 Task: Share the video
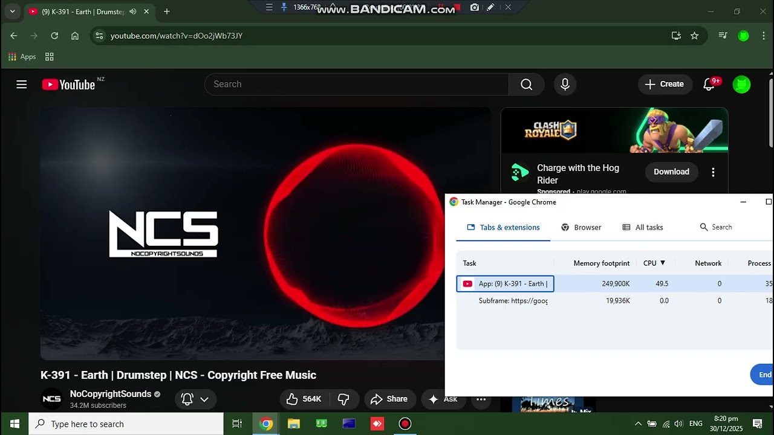coord(389,399)
